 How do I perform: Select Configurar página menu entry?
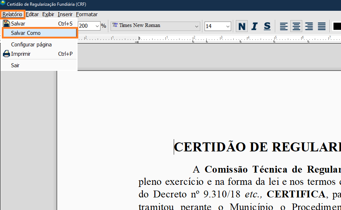tap(31, 45)
